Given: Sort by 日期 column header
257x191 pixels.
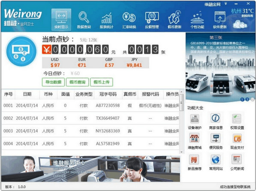Looking at the screenshot, I should tap(27, 94).
